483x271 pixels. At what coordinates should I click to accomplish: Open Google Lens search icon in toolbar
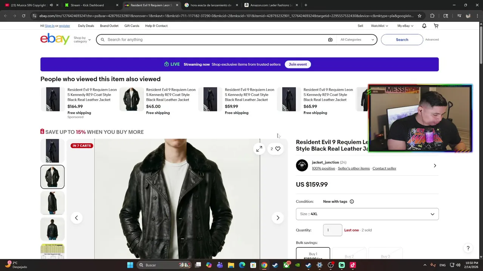(446, 16)
